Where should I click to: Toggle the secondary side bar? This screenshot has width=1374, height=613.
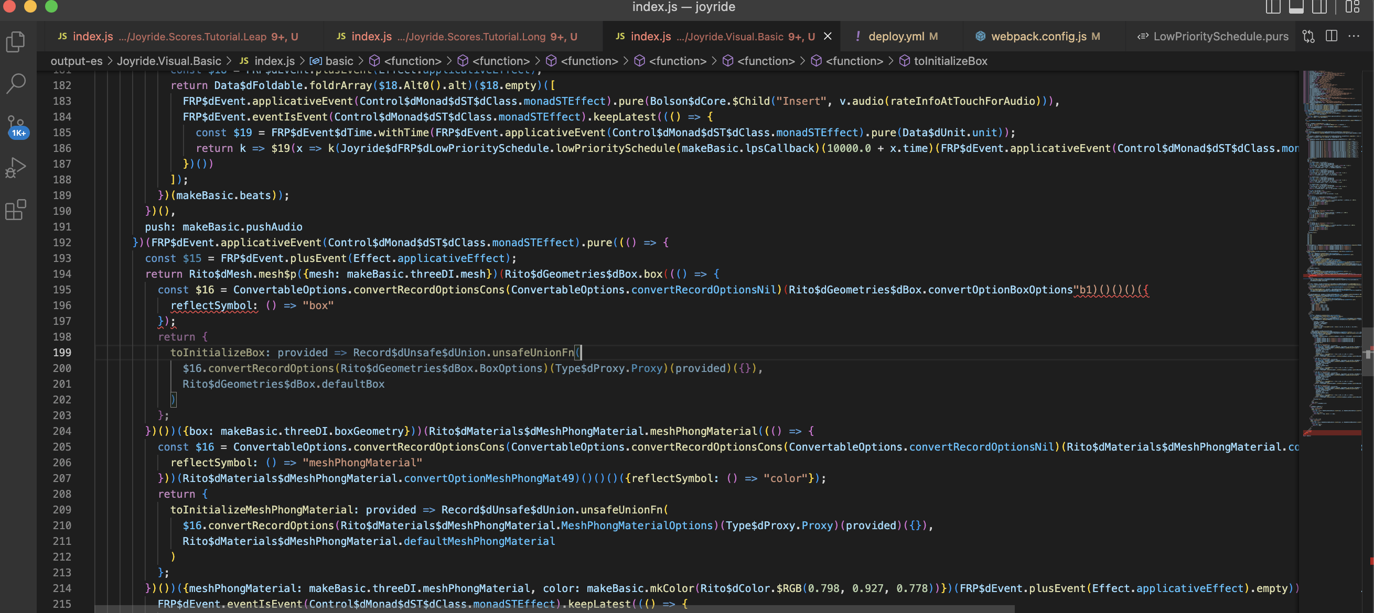click(x=1319, y=7)
